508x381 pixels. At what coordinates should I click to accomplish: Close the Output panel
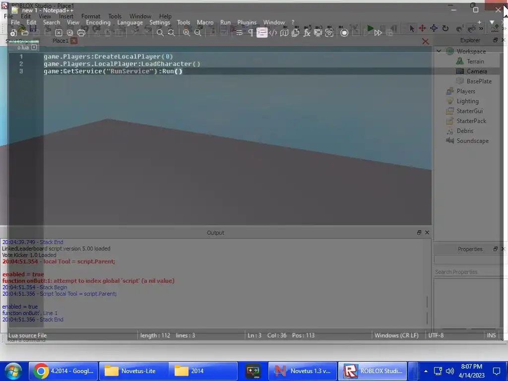pos(427,233)
